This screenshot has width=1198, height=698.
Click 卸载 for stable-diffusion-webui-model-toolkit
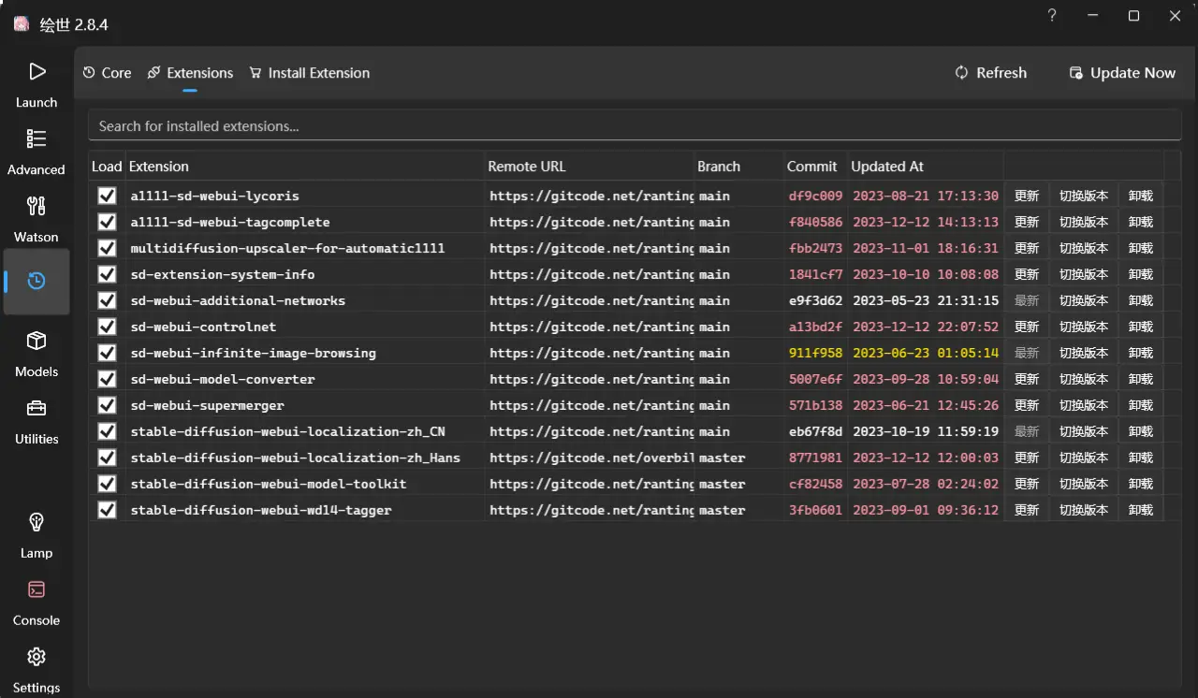click(1141, 484)
